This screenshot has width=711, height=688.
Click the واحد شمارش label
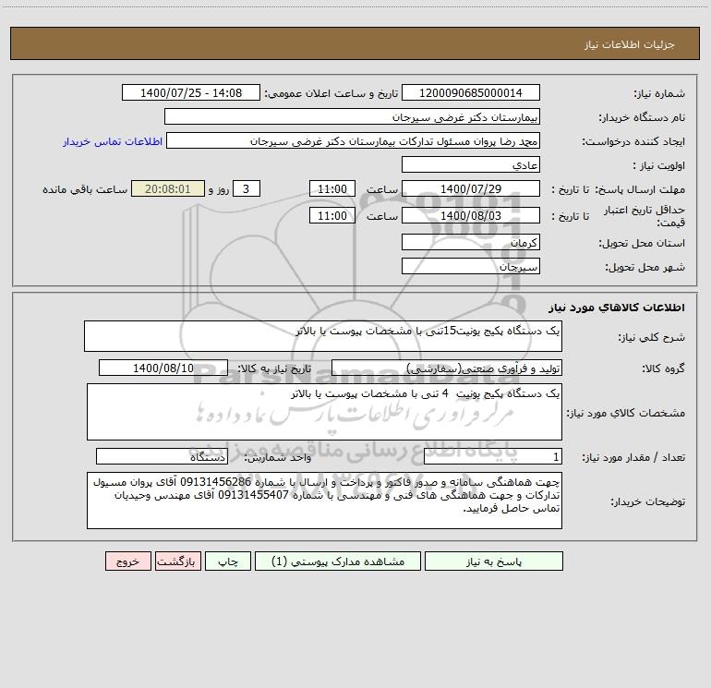pos(278,457)
